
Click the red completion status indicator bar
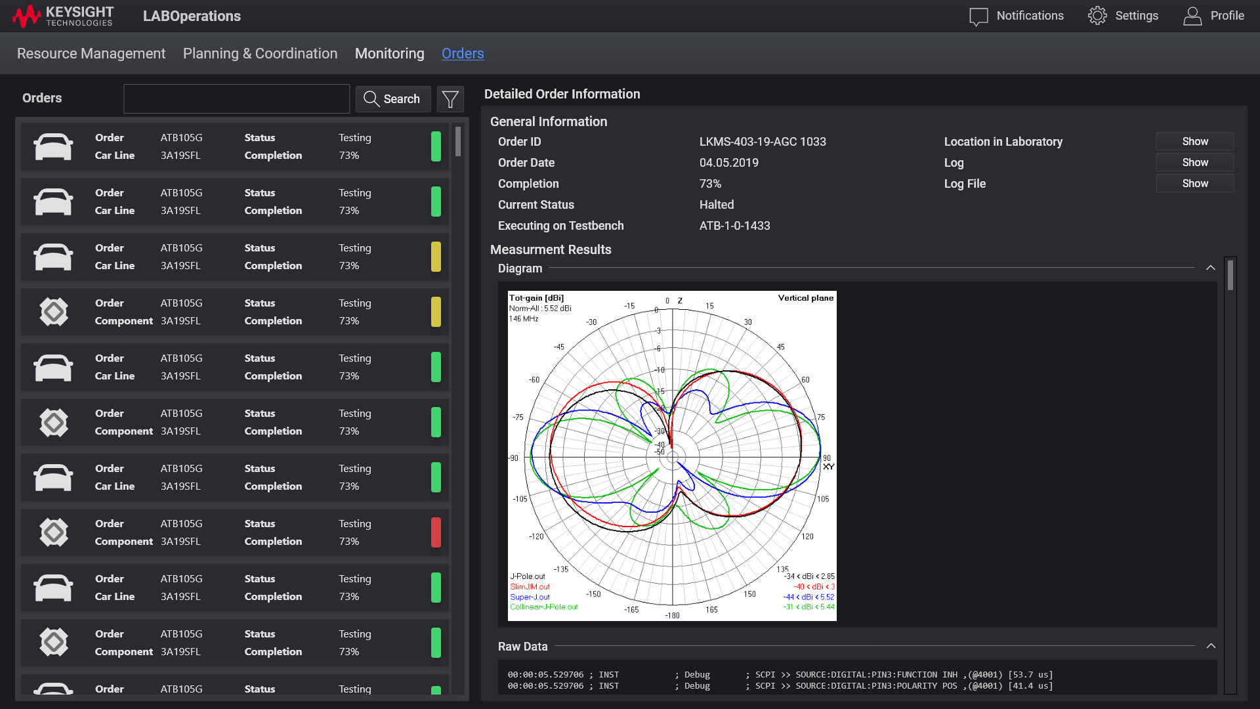coord(436,532)
